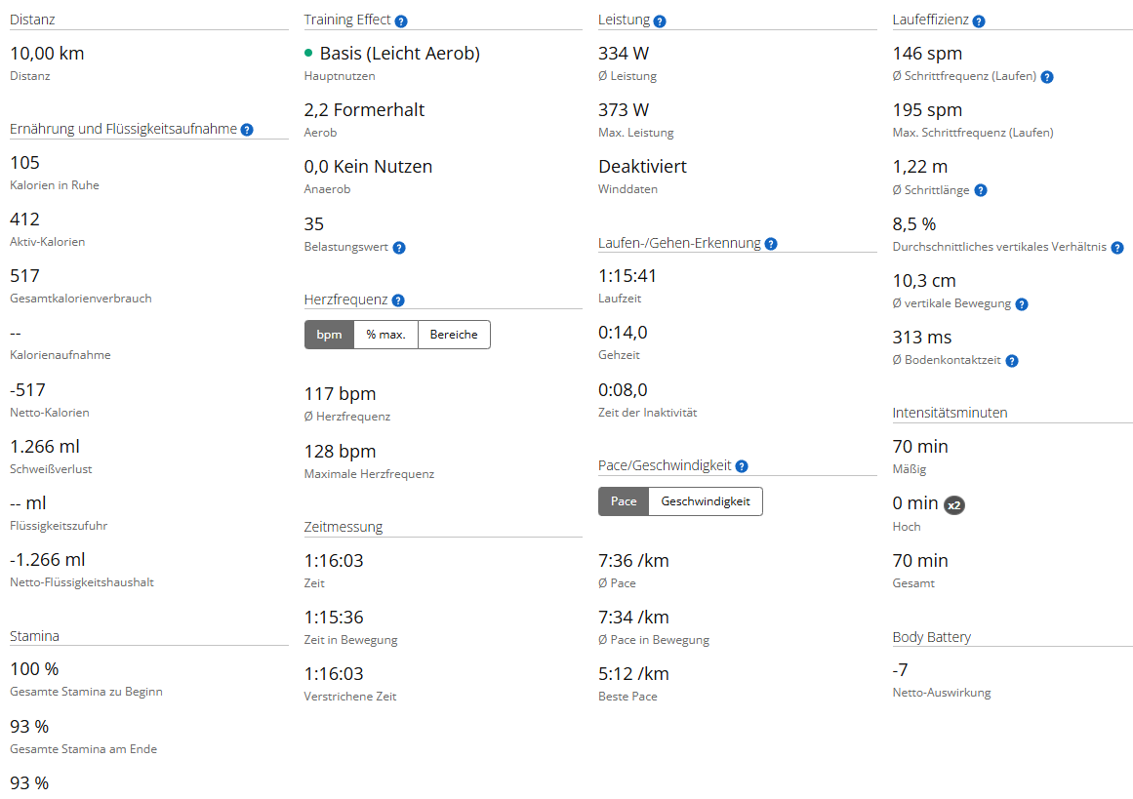Click the 128 bpm maximum heart rate
The width and height of the screenshot is (1133, 799).
pos(340,452)
